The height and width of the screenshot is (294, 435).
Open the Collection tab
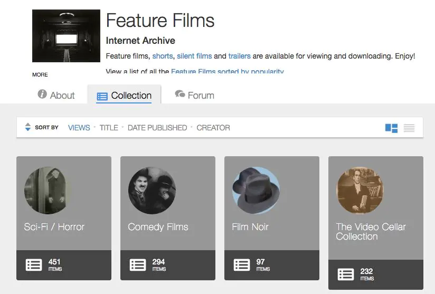coord(125,96)
